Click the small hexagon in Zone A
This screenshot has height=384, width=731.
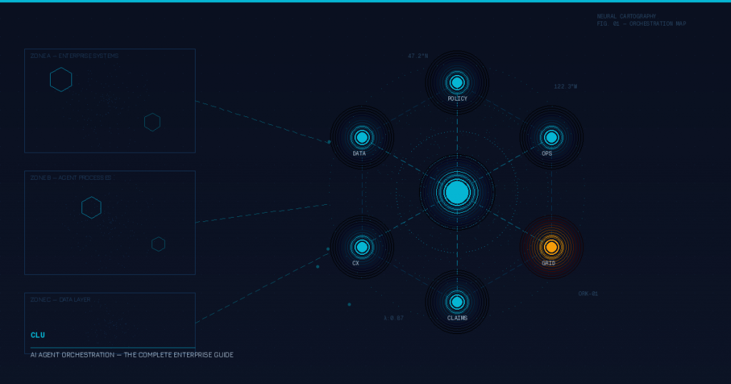click(152, 122)
